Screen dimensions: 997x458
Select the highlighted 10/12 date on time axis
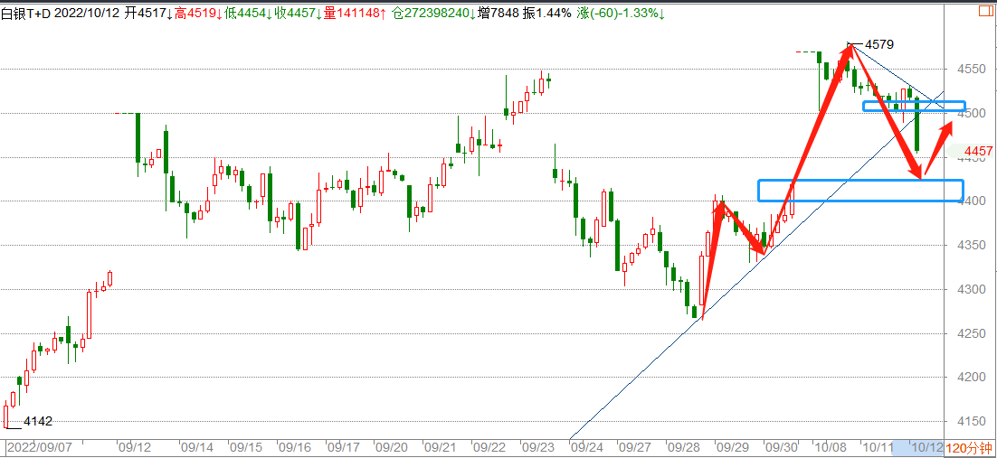[x=926, y=447]
